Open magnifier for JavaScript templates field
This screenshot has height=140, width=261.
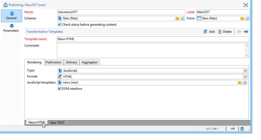245,83
